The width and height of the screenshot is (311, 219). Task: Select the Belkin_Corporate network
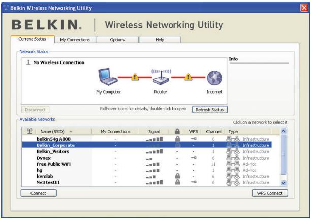click(x=147, y=145)
